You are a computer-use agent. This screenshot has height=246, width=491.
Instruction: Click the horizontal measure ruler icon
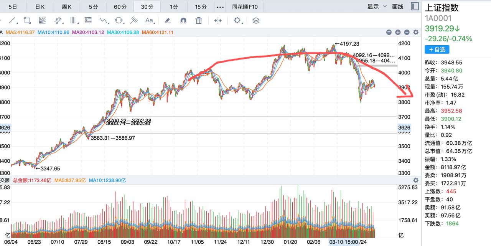point(218,20)
